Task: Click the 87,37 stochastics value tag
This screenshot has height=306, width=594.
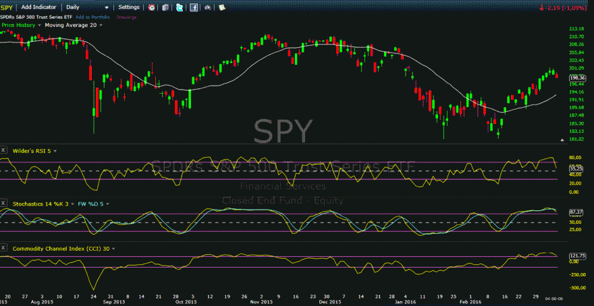Action: pyautogui.click(x=576, y=213)
